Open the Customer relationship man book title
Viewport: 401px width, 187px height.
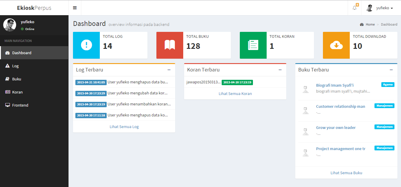pyautogui.click(x=341, y=106)
